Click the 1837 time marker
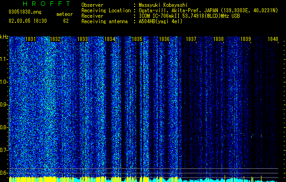This screenshot has height=182, width=286. 191,39
